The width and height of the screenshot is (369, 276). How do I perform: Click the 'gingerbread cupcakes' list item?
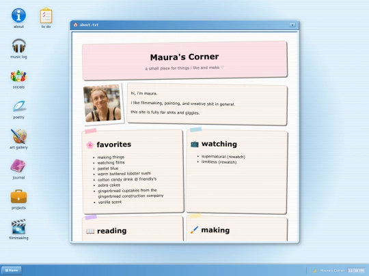(x=131, y=193)
